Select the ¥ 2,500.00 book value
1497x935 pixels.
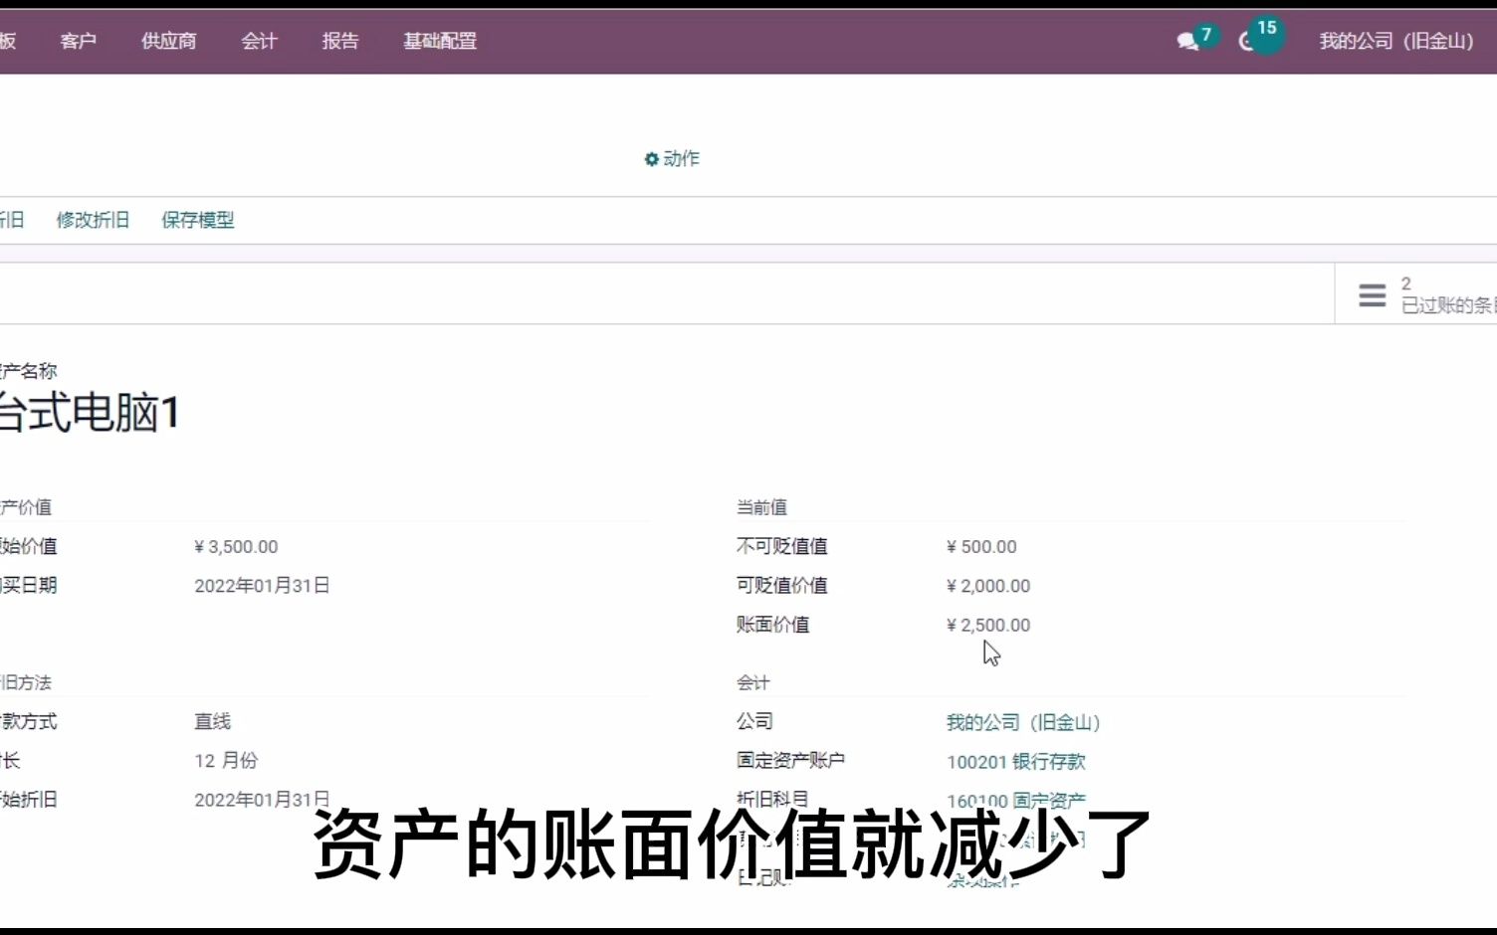(x=988, y=625)
